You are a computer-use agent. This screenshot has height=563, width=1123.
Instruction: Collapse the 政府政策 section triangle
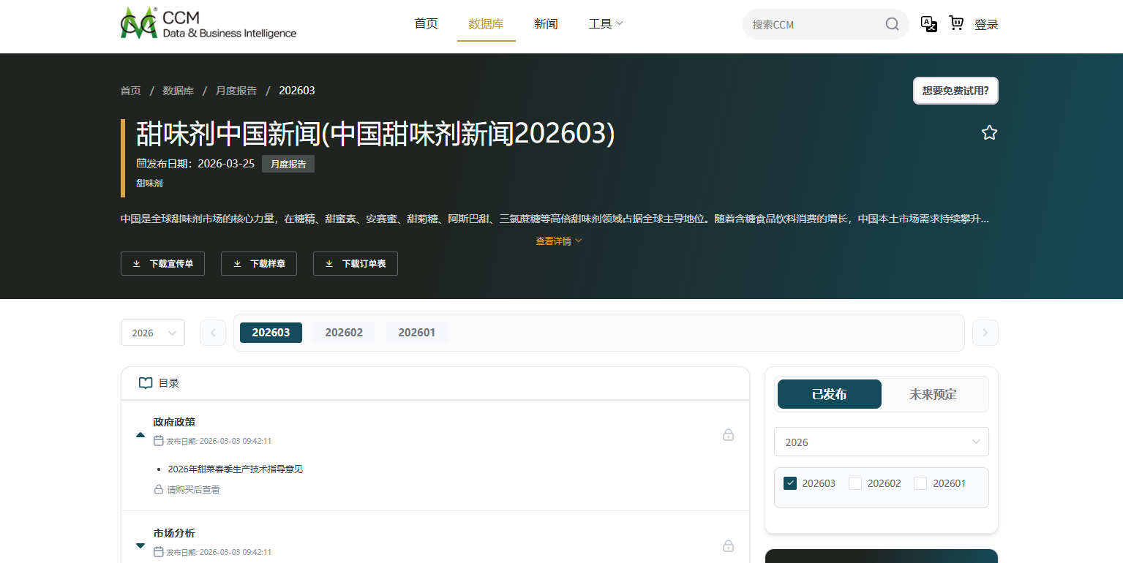[140, 434]
